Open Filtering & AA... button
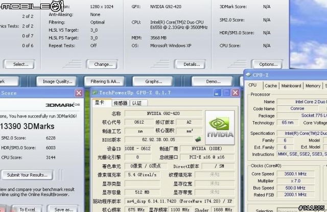 coord(104,82)
